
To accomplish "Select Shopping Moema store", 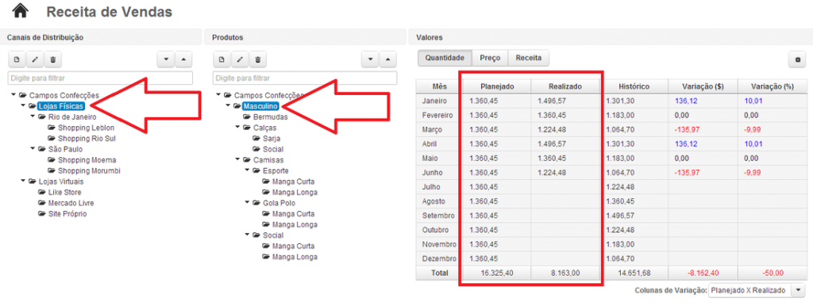I will tap(87, 160).
